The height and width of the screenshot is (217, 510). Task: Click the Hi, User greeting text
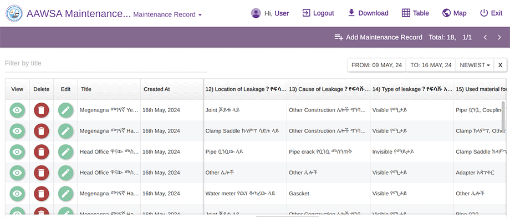[277, 13]
